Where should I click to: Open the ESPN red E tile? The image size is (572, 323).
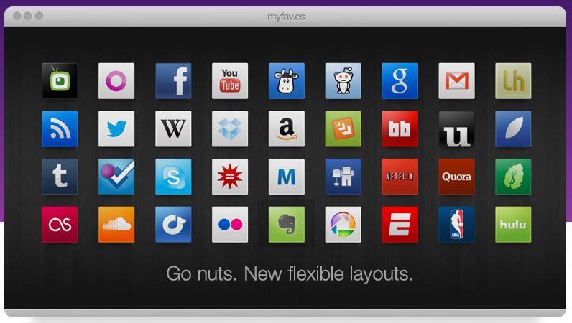[400, 225]
